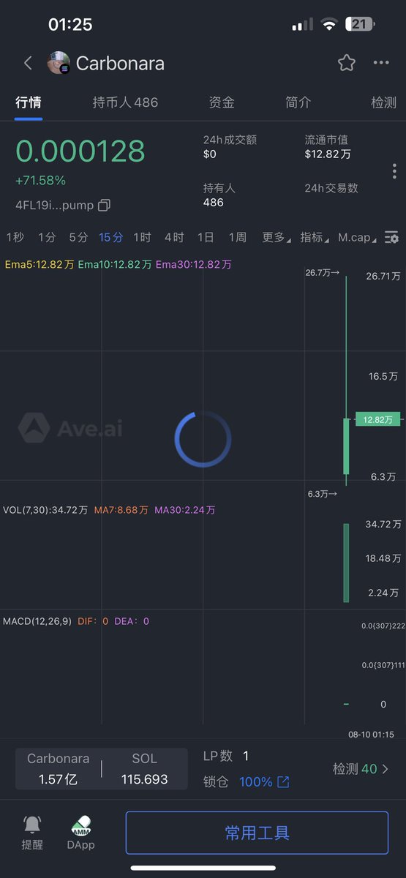Open the locked liquidity external link icon
This screenshot has height=878, width=406.
(283, 782)
